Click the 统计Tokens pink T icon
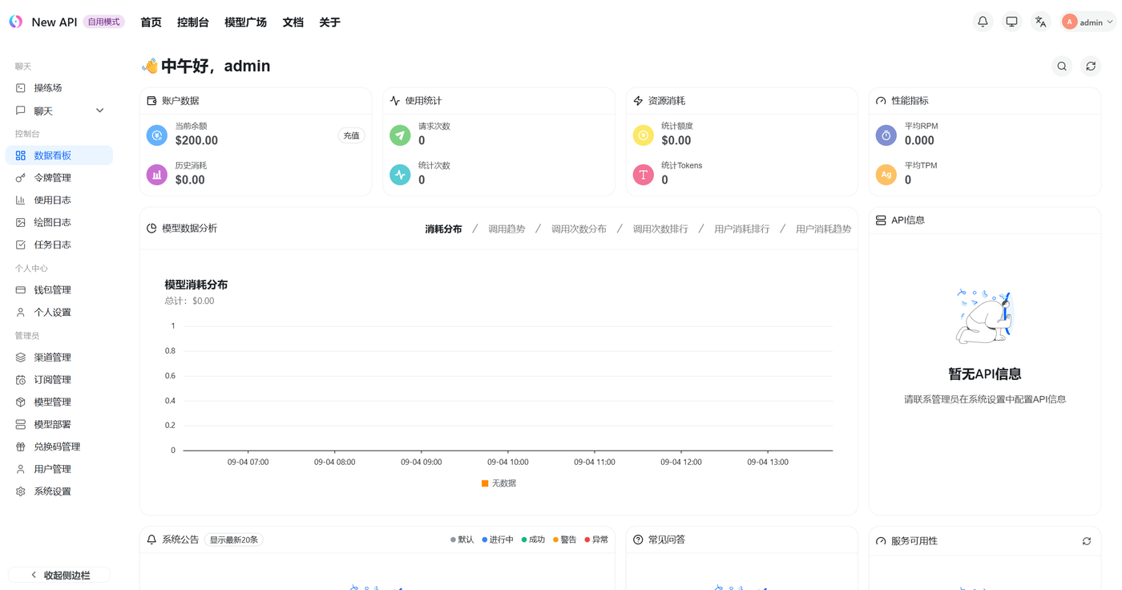The height and width of the screenshot is (590, 1122). pyautogui.click(x=644, y=175)
